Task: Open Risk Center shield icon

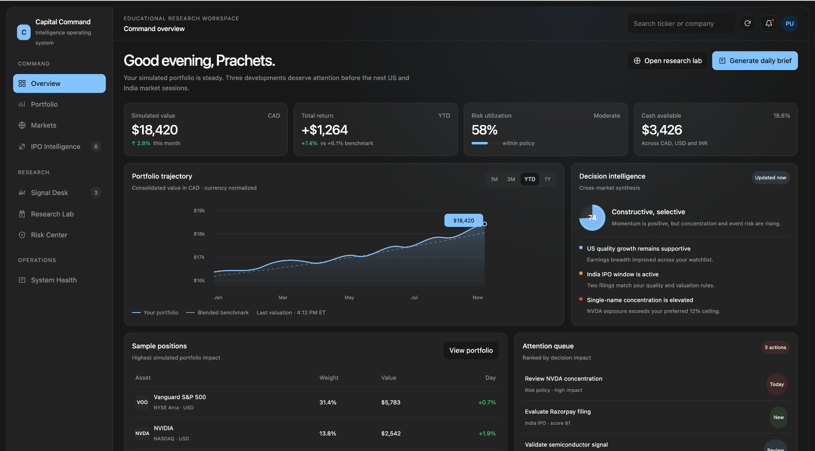Action: click(x=22, y=235)
